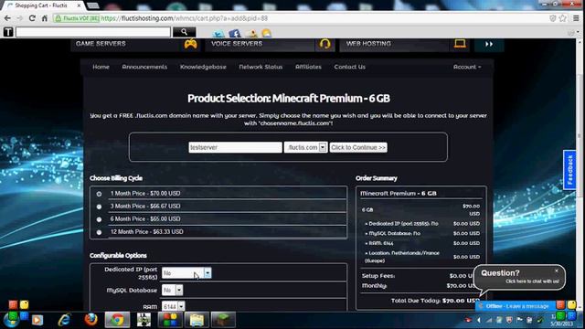Open Internet Explorer from the taskbar
The height and width of the screenshot is (329, 585).
[64, 320]
